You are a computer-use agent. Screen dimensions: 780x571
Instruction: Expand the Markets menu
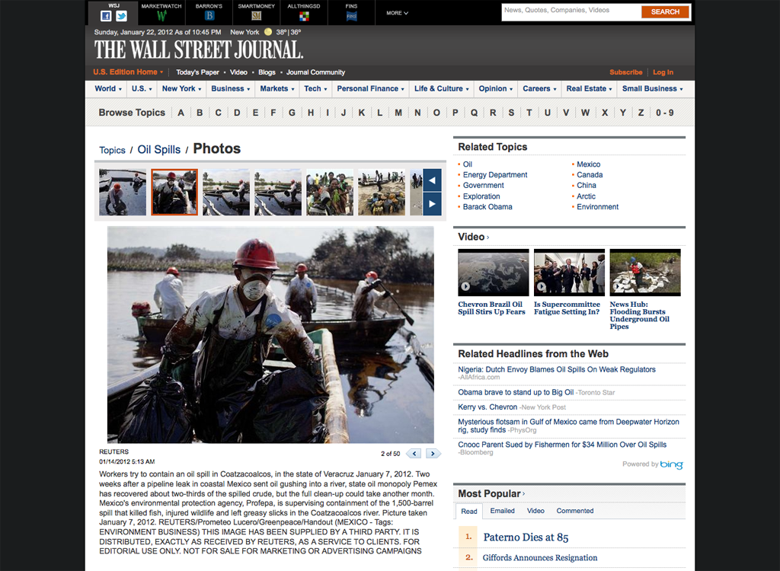[277, 88]
